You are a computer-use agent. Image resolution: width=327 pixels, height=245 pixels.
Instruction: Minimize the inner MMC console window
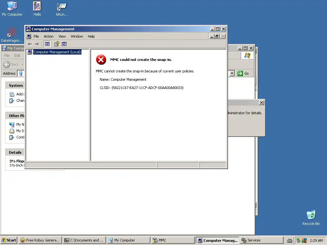coord(212,36)
